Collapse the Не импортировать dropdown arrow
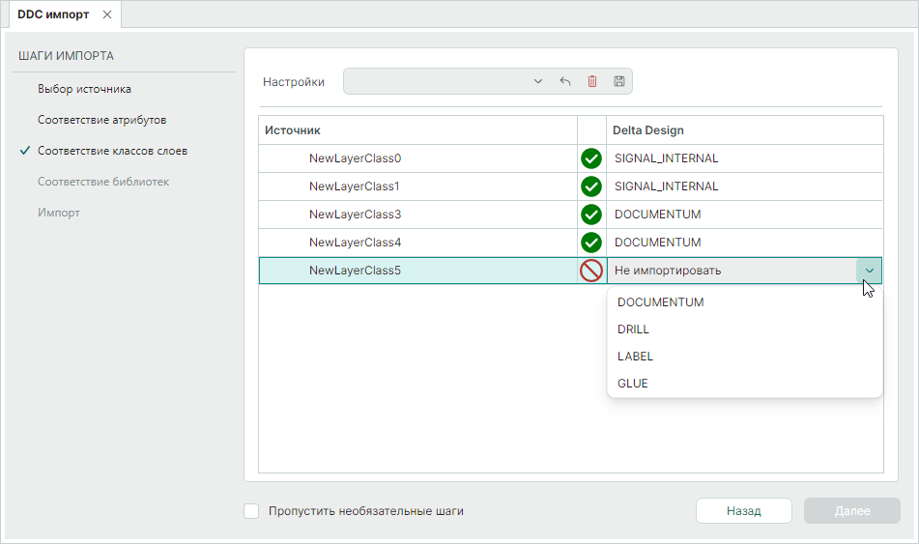Screen dimensions: 919x544 pos(869,271)
